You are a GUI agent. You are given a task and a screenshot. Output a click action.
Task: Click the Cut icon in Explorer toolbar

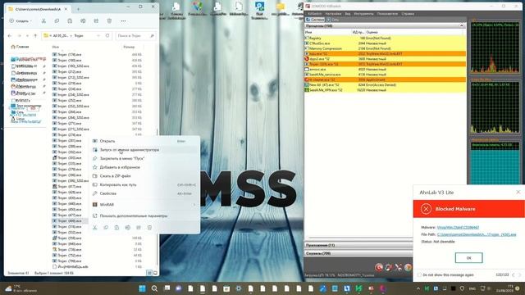43,20
